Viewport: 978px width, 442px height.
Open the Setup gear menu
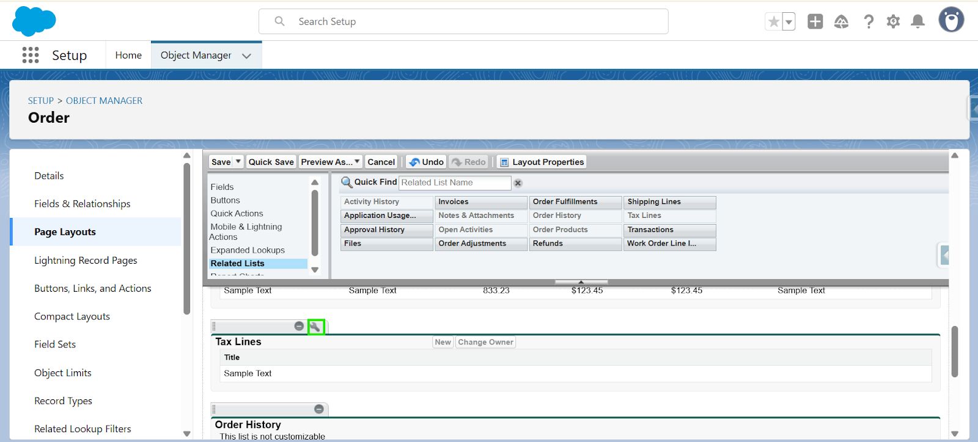click(893, 22)
